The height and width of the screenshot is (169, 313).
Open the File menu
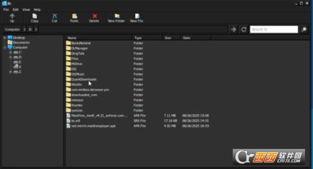pyautogui.click(x=6, y=9)
